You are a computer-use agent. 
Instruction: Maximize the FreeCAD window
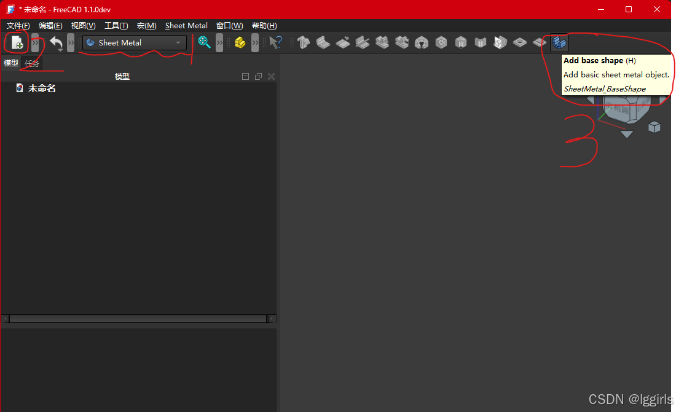629,9
